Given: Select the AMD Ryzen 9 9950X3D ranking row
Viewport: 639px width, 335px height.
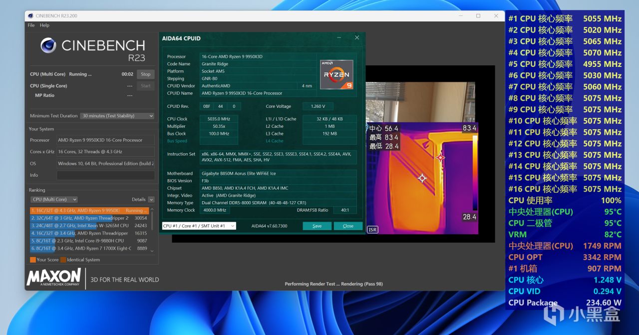Looking at the screenshot, I should (89, 211).
